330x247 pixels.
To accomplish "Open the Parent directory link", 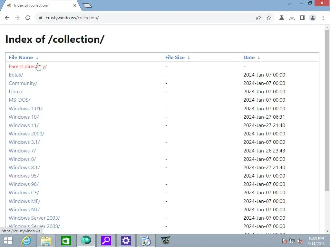I will 28,66.
